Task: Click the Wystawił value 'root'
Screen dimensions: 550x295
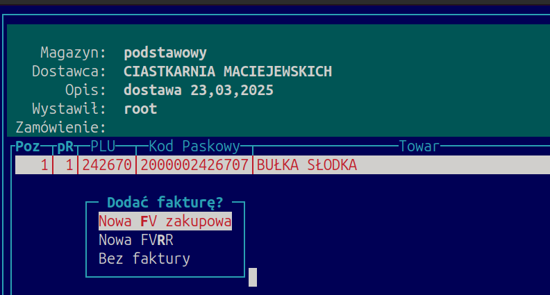Action: 140,109
